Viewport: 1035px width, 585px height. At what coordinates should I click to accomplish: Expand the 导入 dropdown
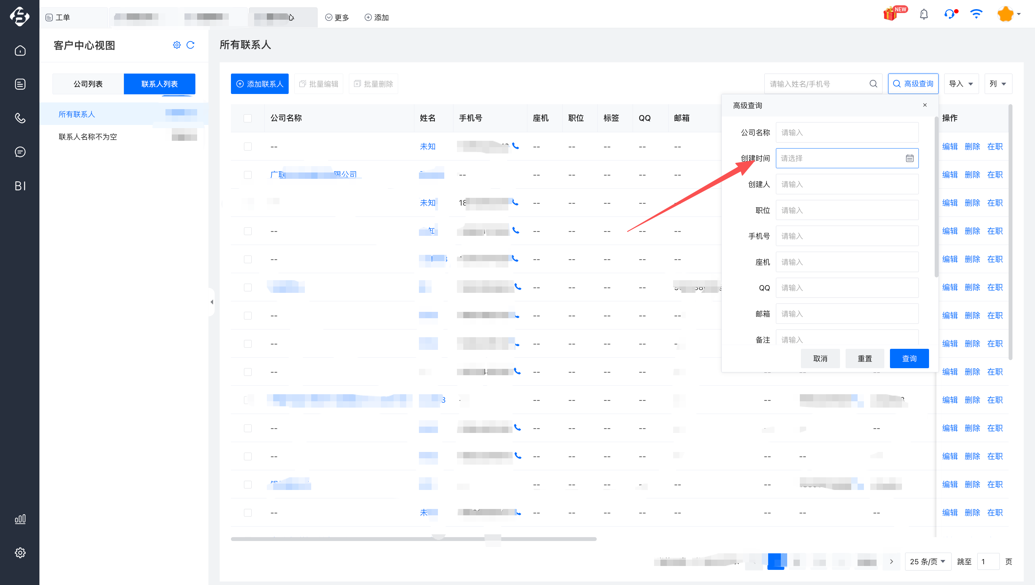coord(961,84)
